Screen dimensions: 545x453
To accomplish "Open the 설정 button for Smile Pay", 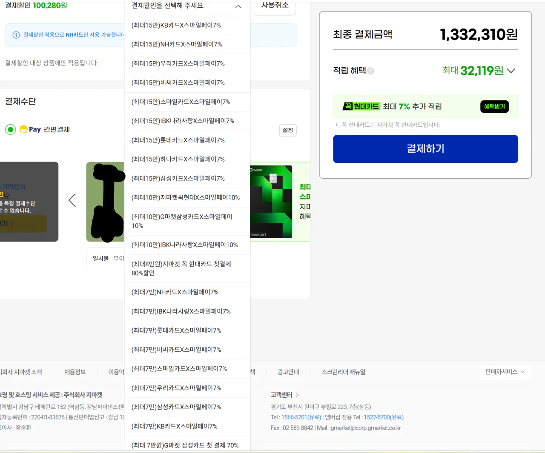I will pos(288,130).
